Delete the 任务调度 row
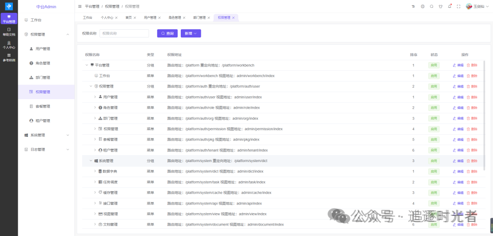Image resolution: width=493 pixels, height=236 pixels. tap(472, 182)
